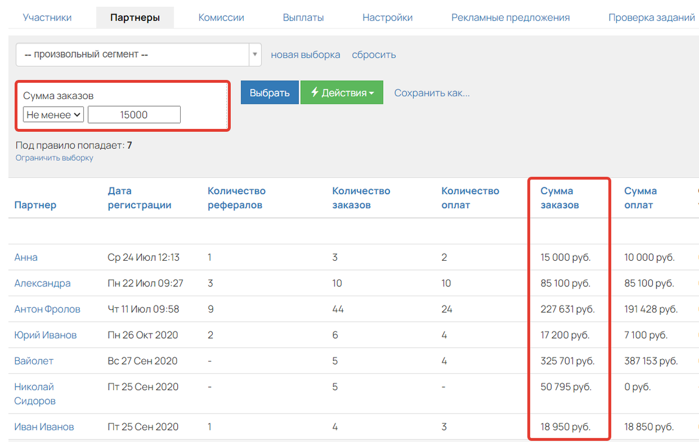Image resolution: width=699 pixels, height=442 pixels.
Task: Sort by Дата регистрации column header
Action: 139,198
